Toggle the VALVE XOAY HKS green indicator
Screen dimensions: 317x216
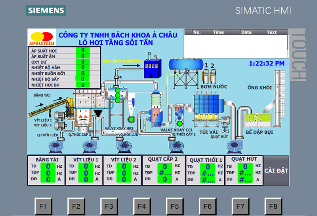point(131,119)
